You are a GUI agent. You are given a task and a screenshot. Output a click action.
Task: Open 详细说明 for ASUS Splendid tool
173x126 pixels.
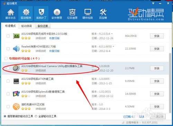[40, 96]
